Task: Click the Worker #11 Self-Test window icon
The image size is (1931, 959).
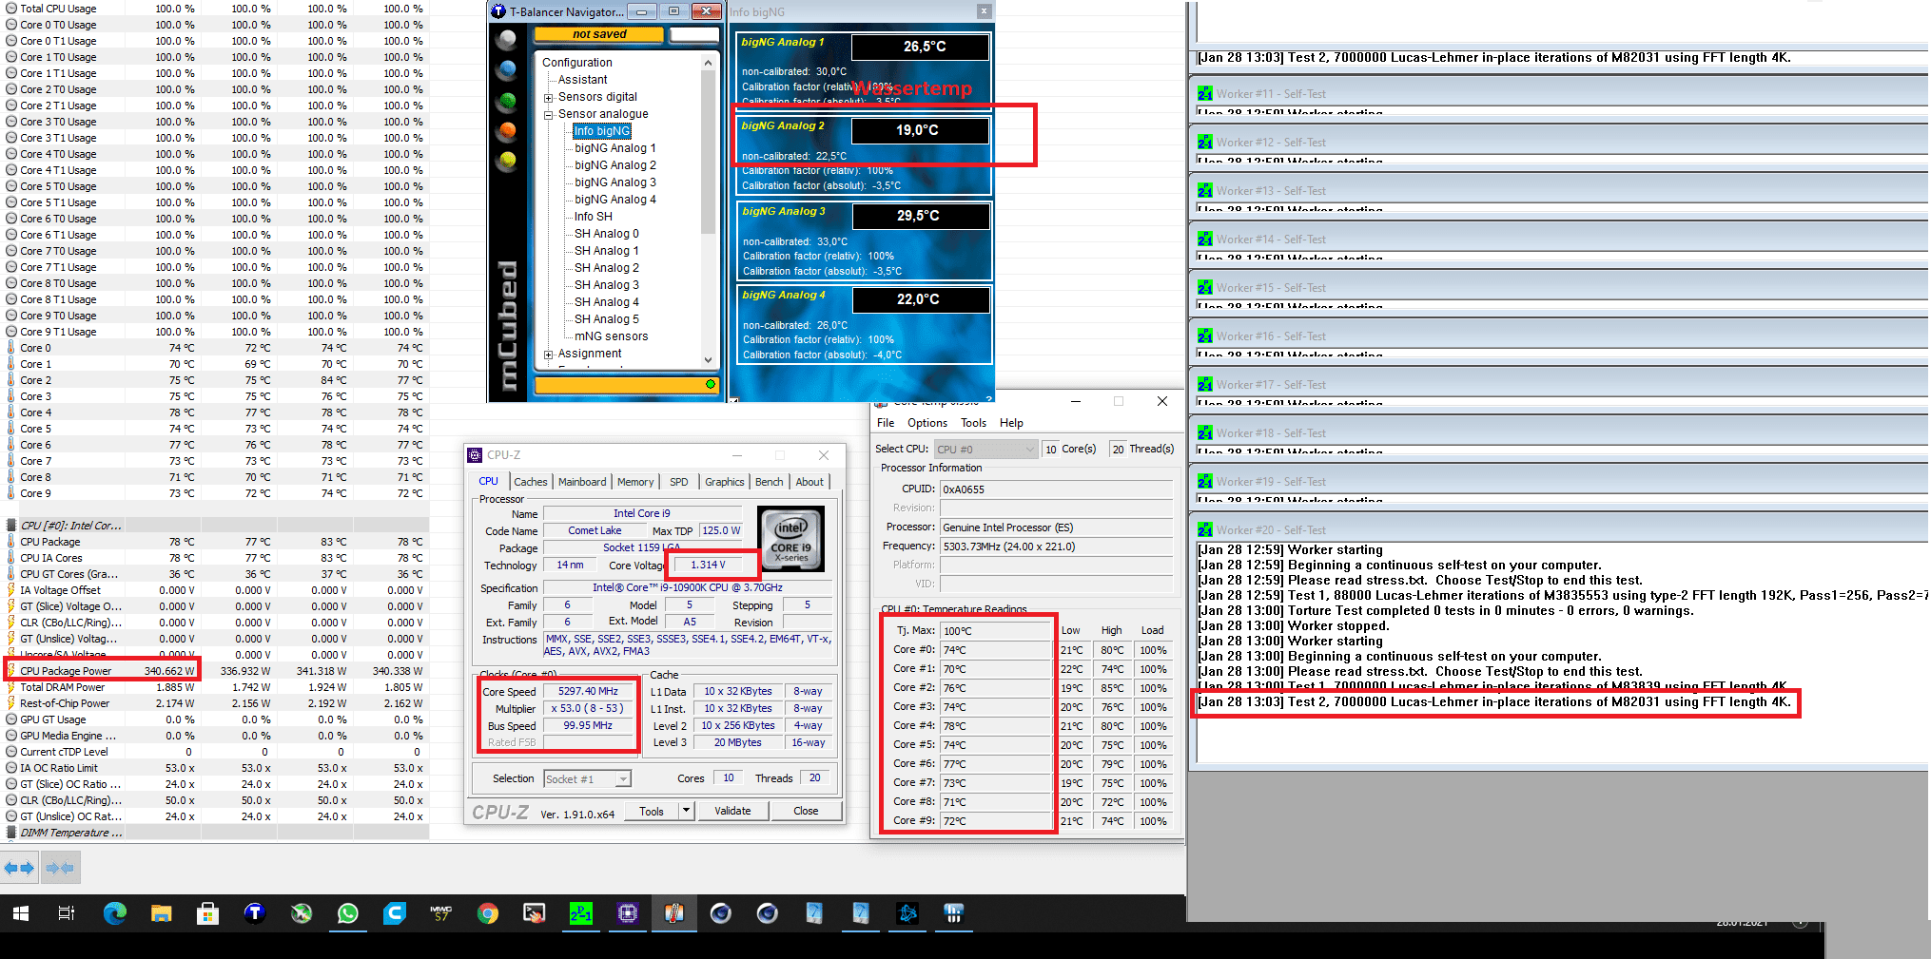Action: coord(1205,93)
